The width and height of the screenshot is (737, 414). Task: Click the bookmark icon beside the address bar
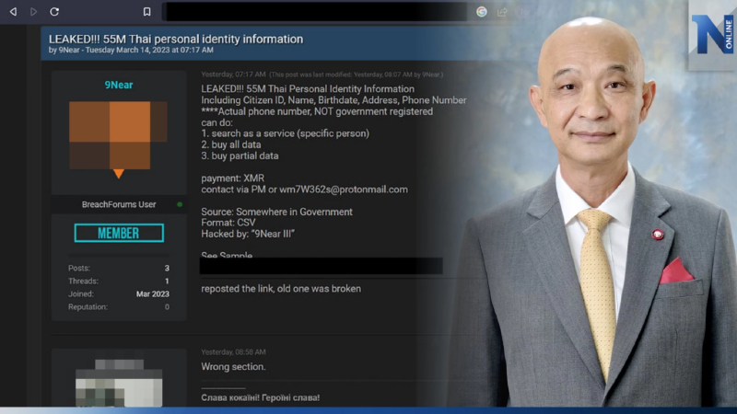point(146,12)
